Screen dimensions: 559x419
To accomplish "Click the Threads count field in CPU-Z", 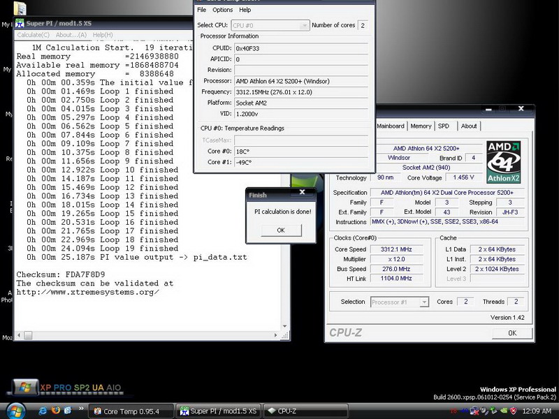I will click(x=516, y=302).
